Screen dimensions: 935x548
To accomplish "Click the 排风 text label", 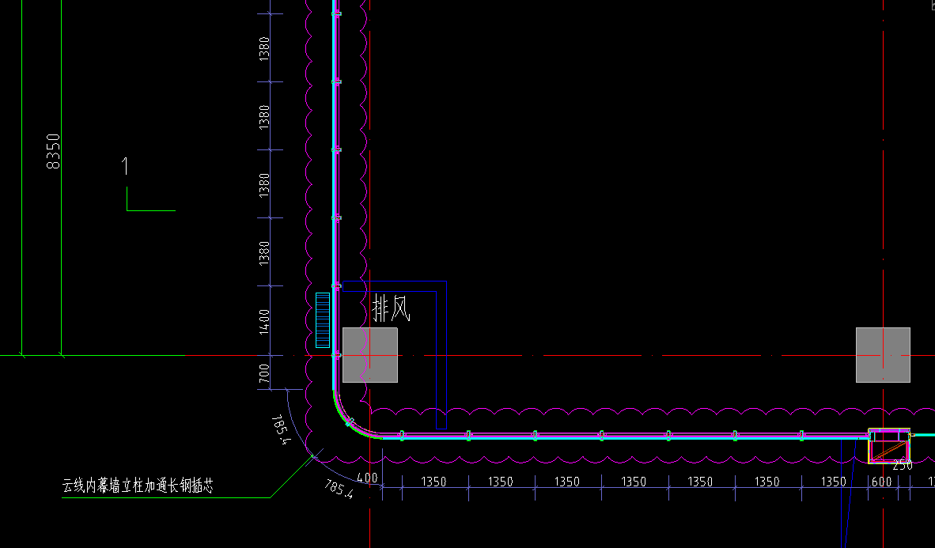I will tap(391, 308).
